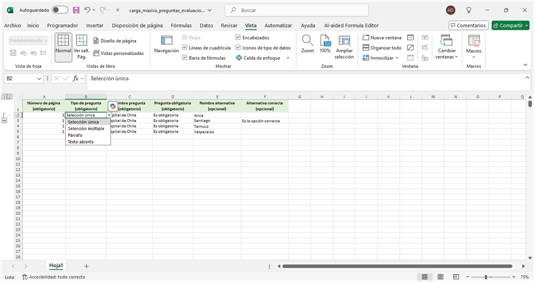
Task: Click Ampliar selección zoom icon
Action: coord(344,42)
